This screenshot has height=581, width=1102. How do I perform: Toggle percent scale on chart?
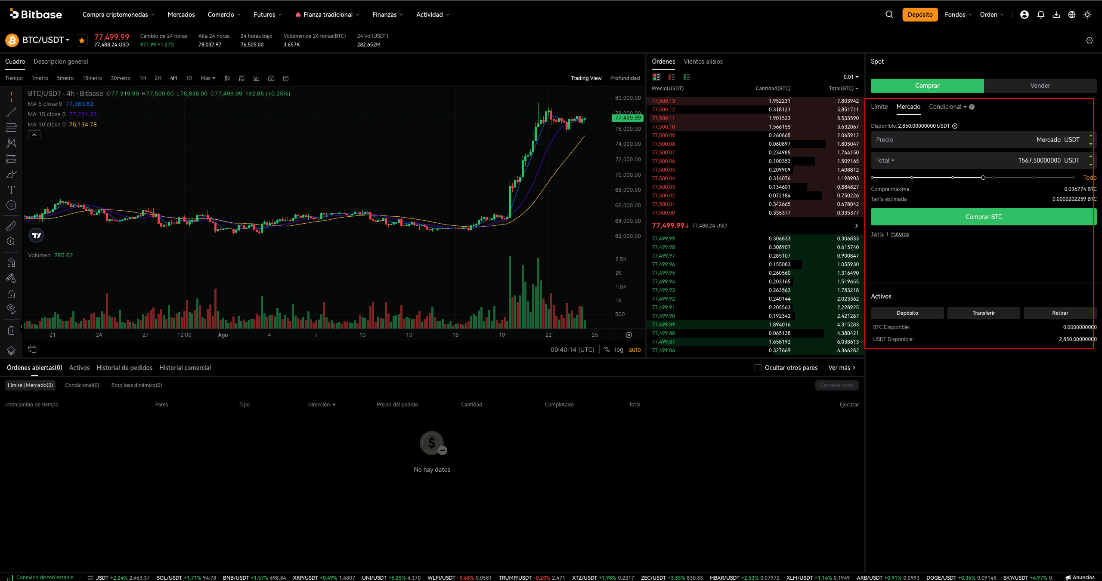click(x=607, y=350)
